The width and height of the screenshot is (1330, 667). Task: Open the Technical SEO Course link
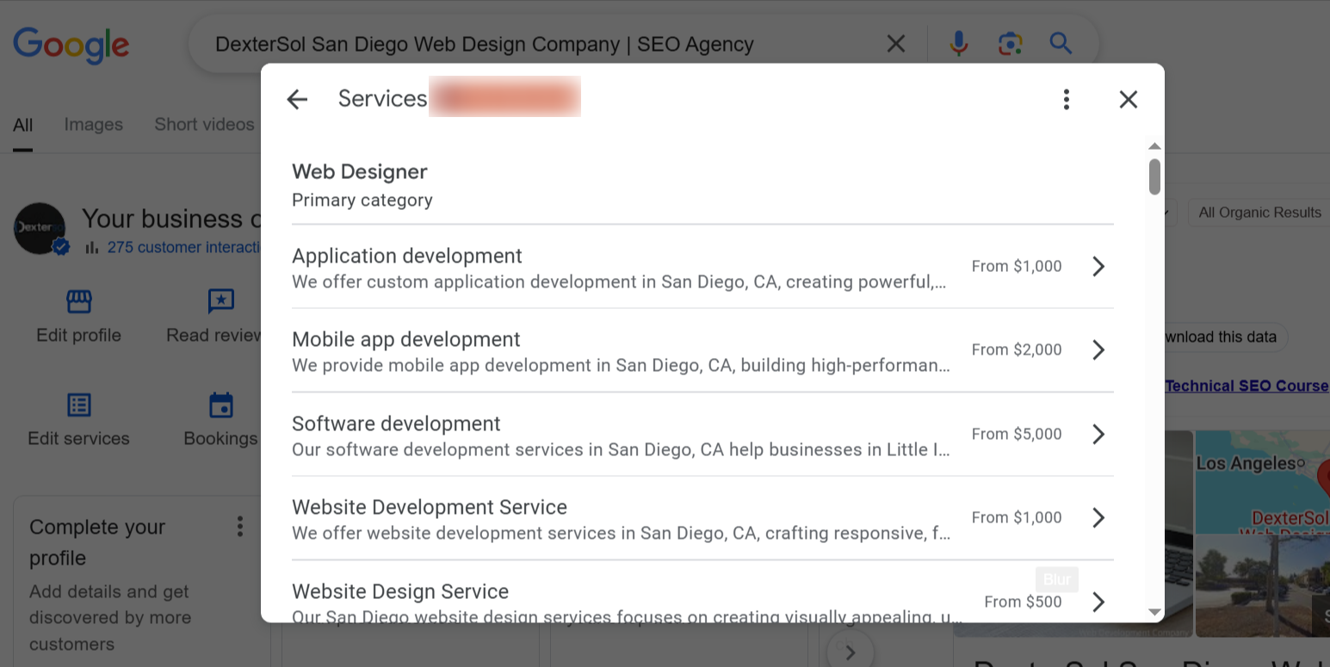point(1246,386)
